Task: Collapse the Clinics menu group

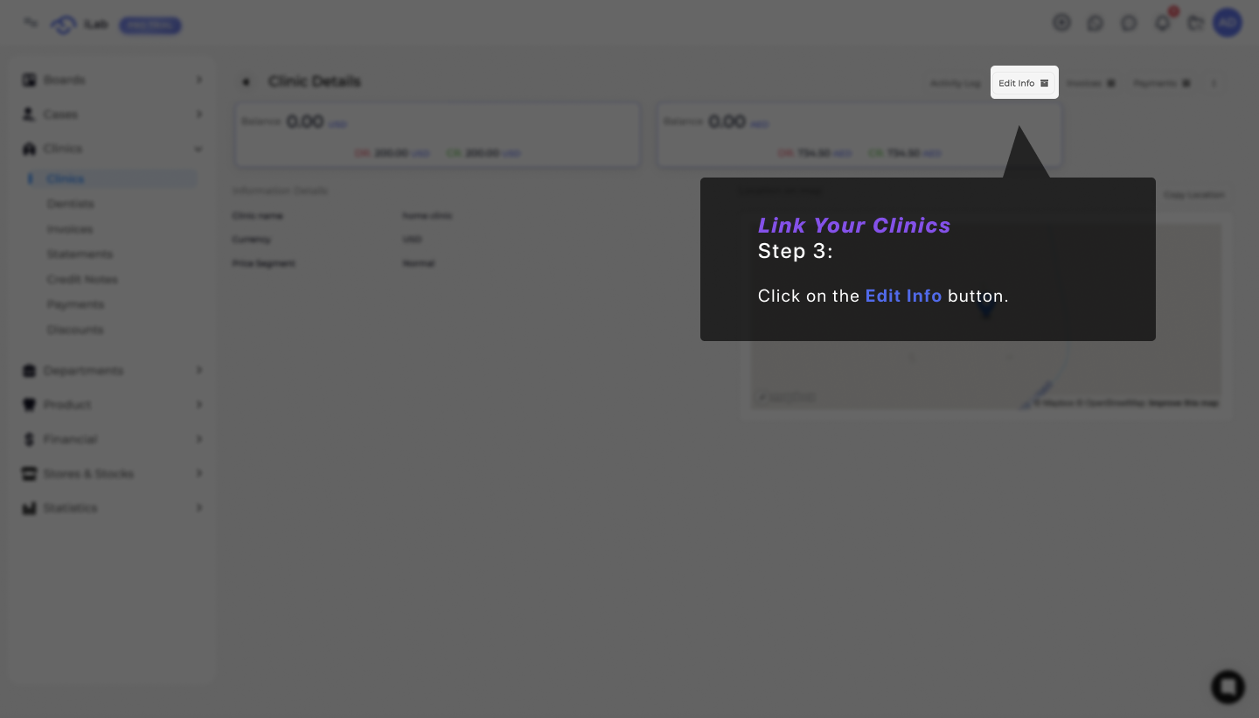Action: [x=114, y=149]
